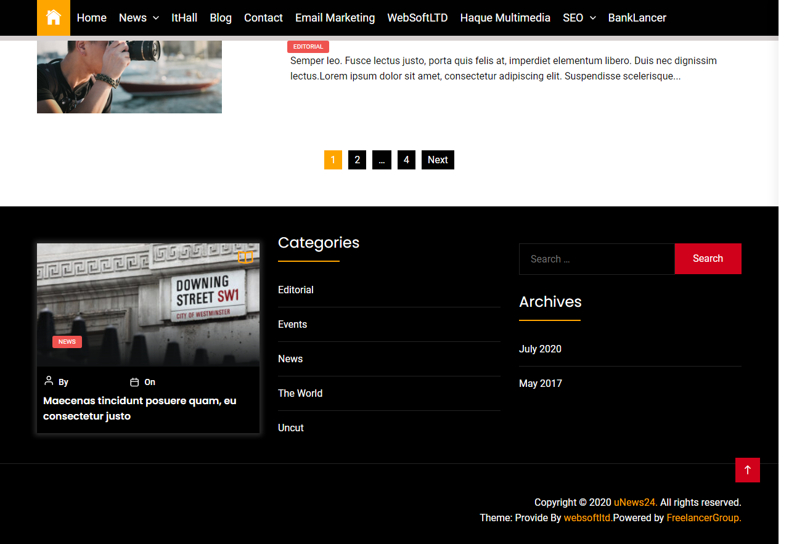Open the Editorial category link
This screenshot has height=544, width=789.
click(295, 290)
